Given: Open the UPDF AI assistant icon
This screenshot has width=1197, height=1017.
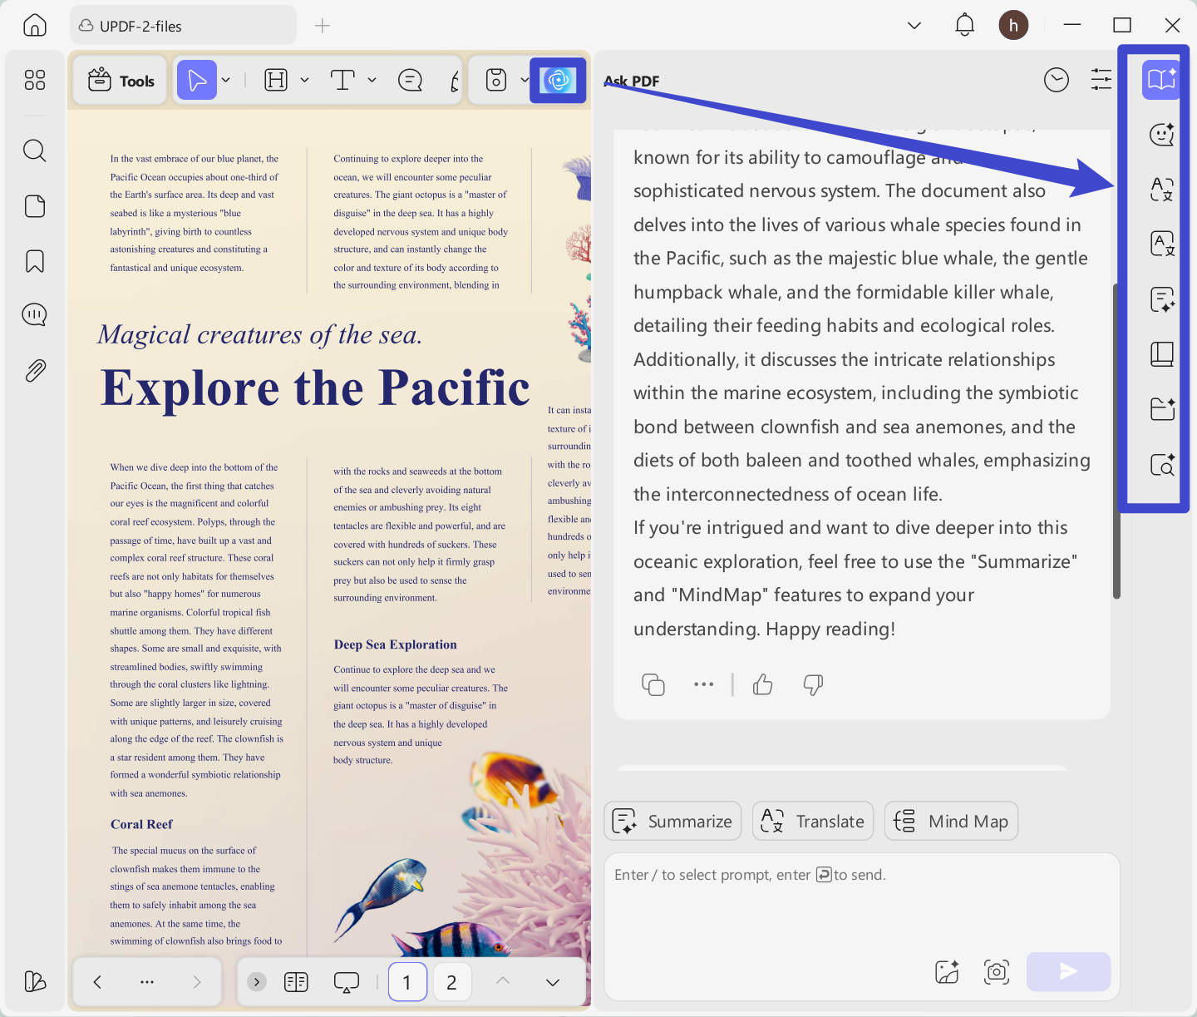Looking at the screenshot, I should [558, 80].
